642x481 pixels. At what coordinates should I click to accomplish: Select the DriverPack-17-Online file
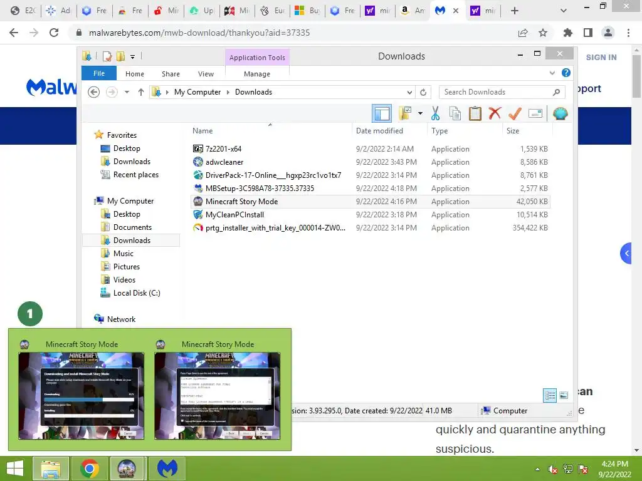(273, 175)
